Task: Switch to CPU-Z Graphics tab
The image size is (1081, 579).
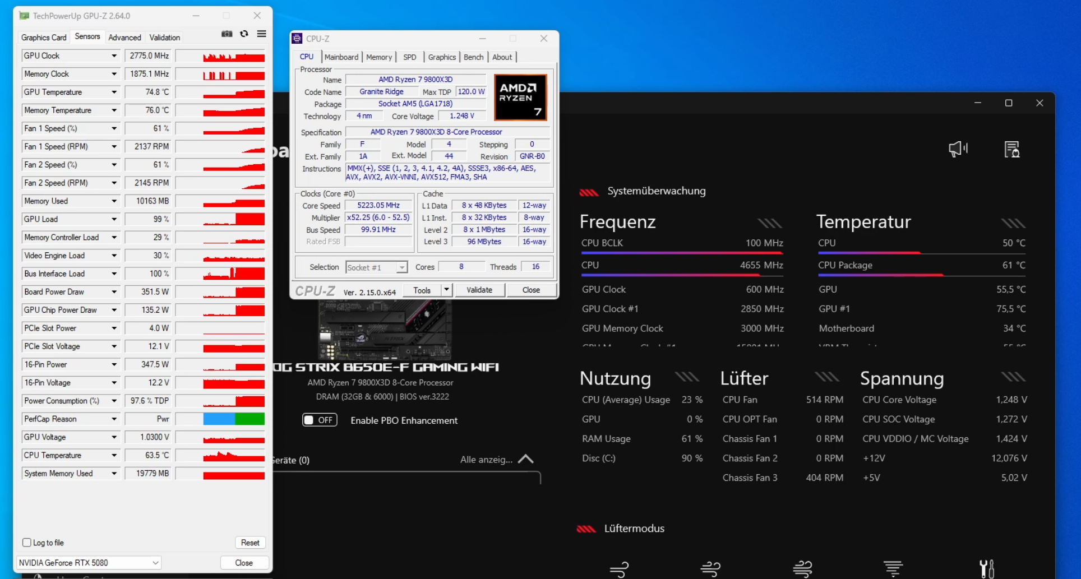Action: 442,57
